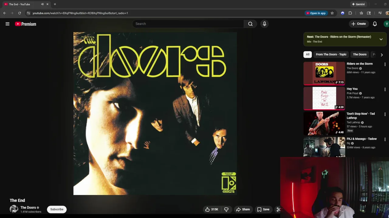Click the blue NordVPN extension icon
The image size is (389, 218).
pos(343,13)
